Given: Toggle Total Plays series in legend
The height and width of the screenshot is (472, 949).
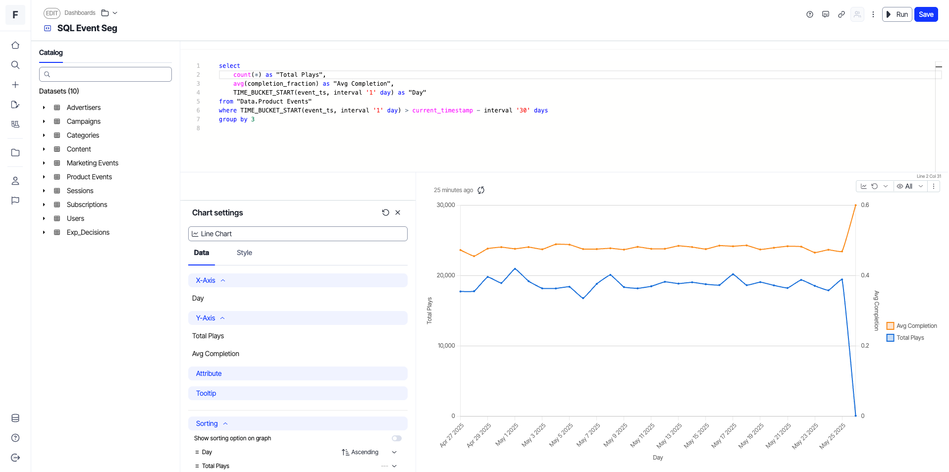Looking at the screenshot, I should (x=905, y=338).
